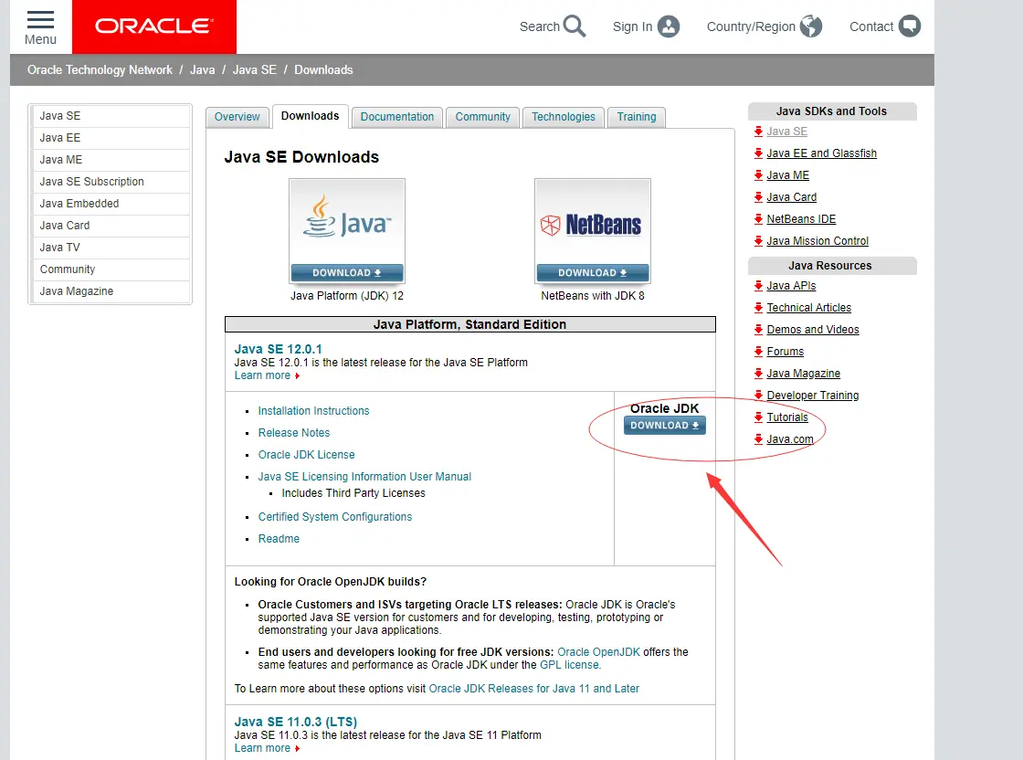Click Java Platform (JDK) 12 DOWNLOAD button
This screenshot has width=1023, height=760.
347,273
